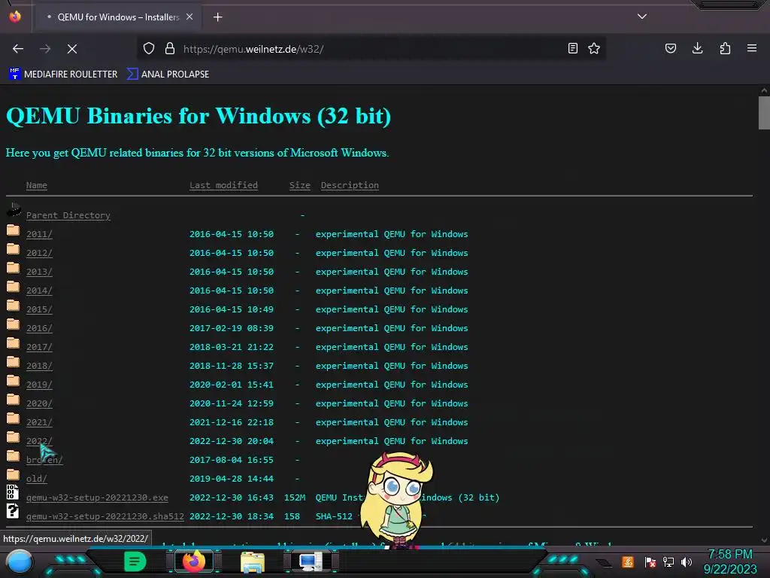Click the binary file icon beside the .exe
This screenshot has width=770, height=578.
click(13, 492)
